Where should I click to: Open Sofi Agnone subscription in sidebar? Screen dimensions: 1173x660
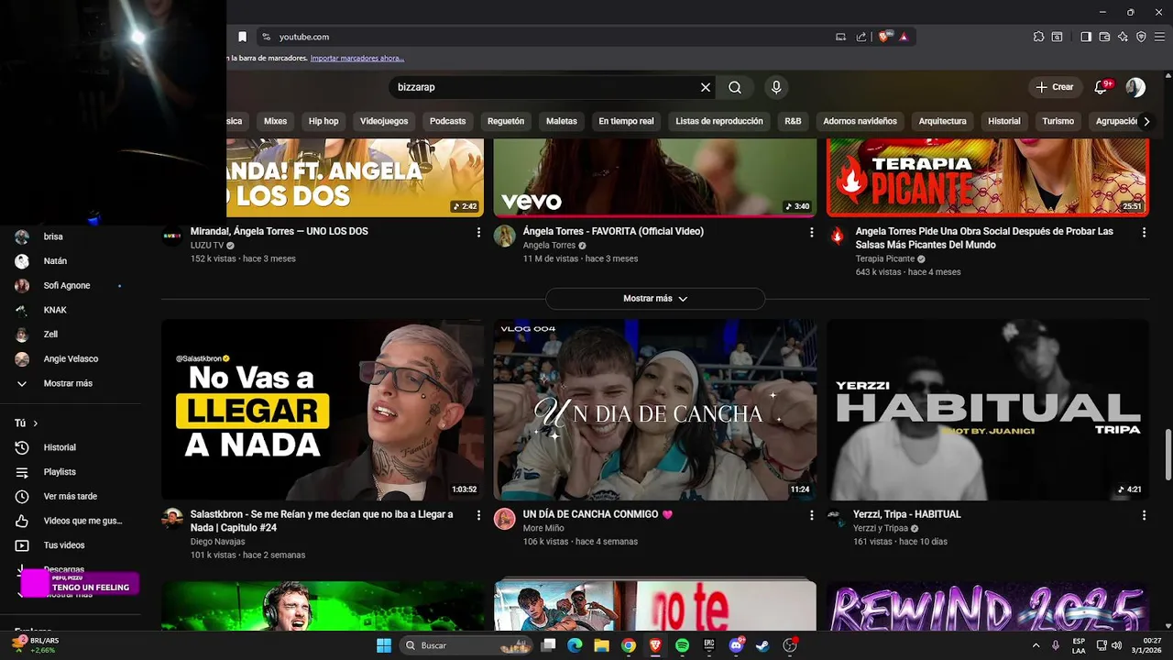point(67,285)
